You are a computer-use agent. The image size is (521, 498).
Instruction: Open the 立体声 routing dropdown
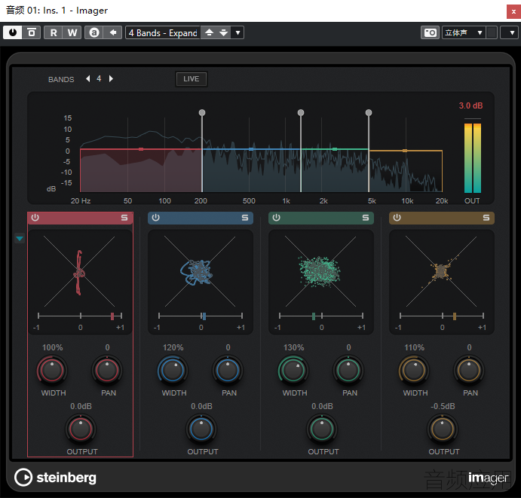click(464, 32)
